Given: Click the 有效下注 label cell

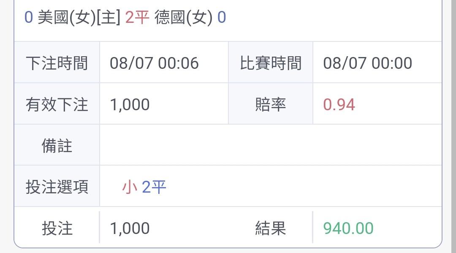Looking at the screenshot, I should [57, 104].
